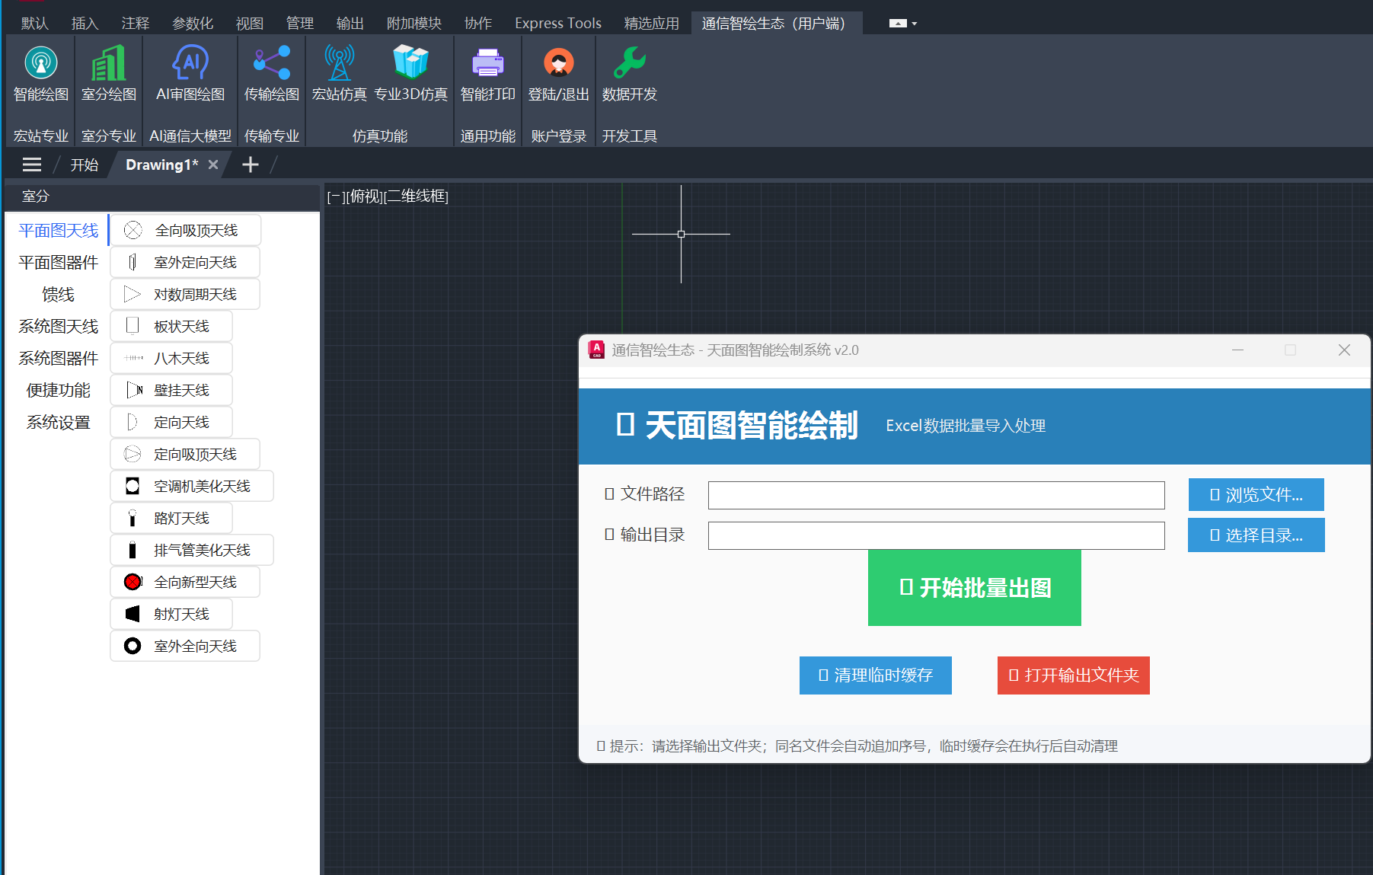Open the hamburger menu beside 开始 tab
Screen dimensions: 1373x875
pos(32,164)
